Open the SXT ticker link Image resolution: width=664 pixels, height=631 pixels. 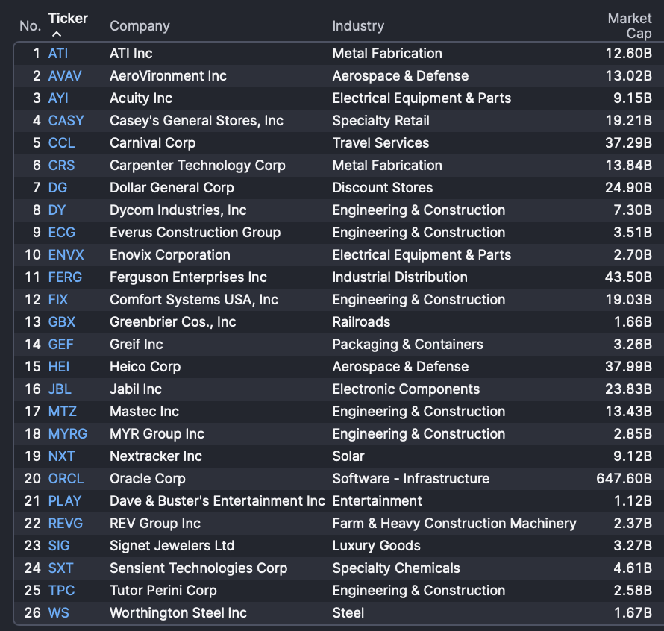[x=60, y=568]
